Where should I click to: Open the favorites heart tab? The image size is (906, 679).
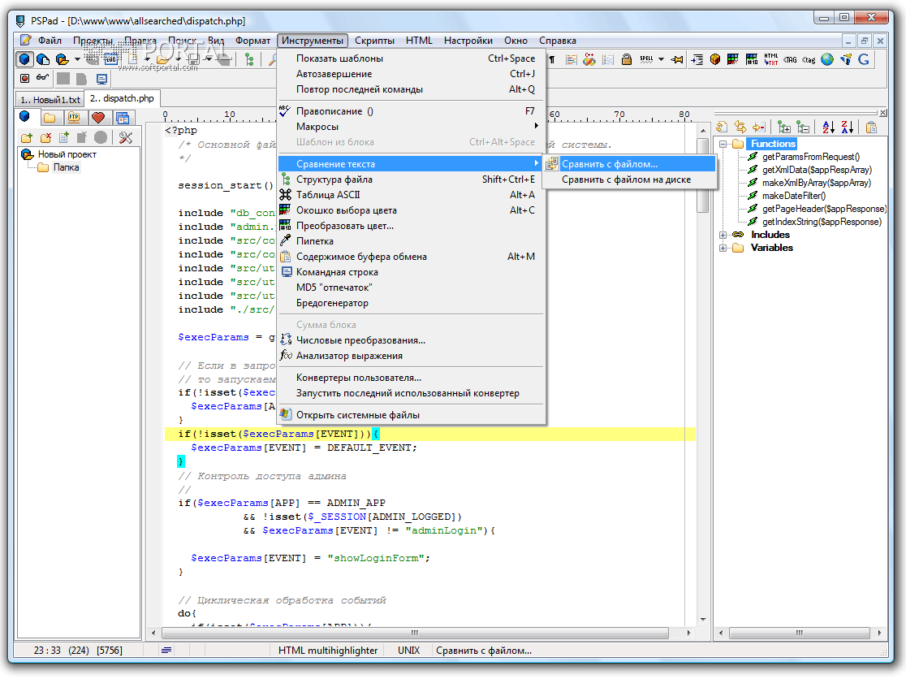(98, 118)
